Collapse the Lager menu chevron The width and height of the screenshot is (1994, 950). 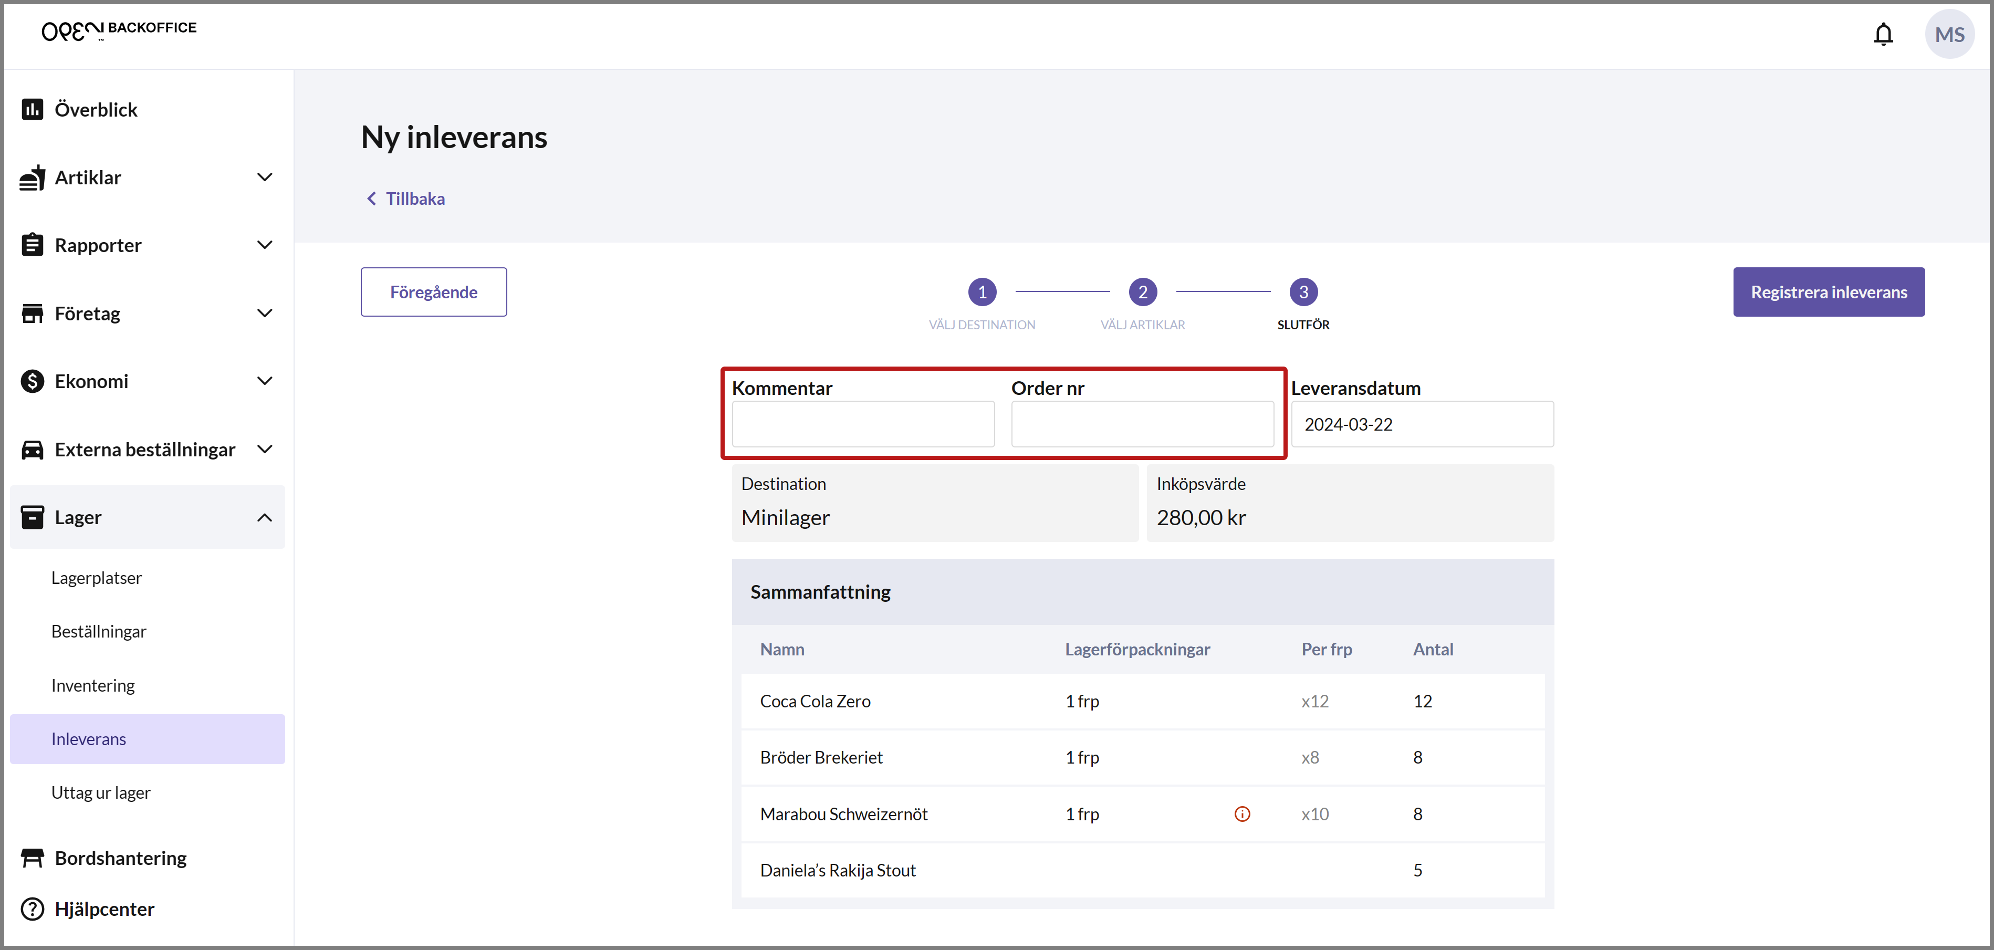tap(265, 517)
